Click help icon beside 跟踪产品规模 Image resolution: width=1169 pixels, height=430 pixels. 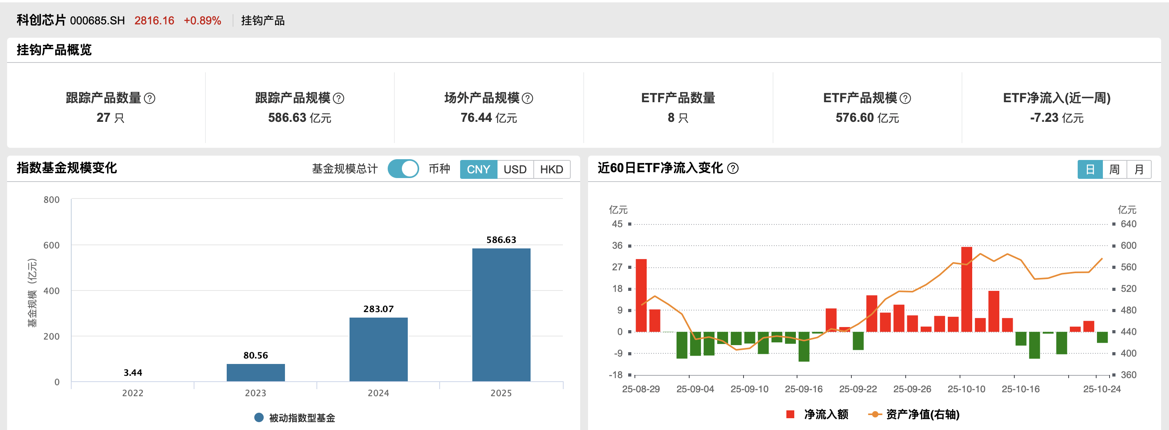click(x=338, y=98)
